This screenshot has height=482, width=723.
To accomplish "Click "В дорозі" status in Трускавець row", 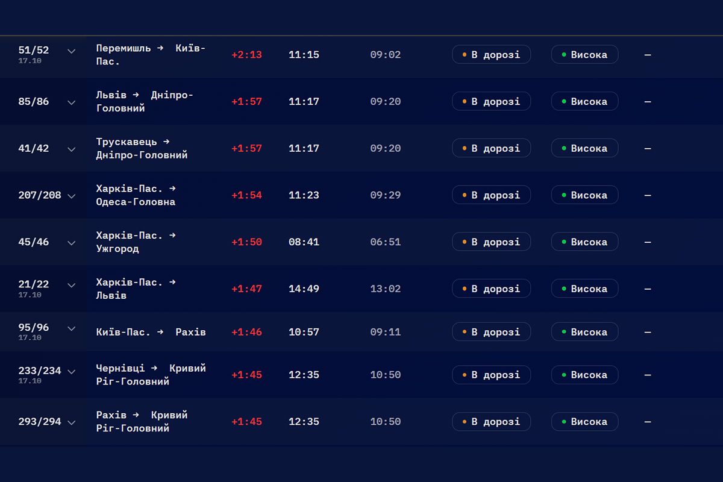I will (491, 148).
